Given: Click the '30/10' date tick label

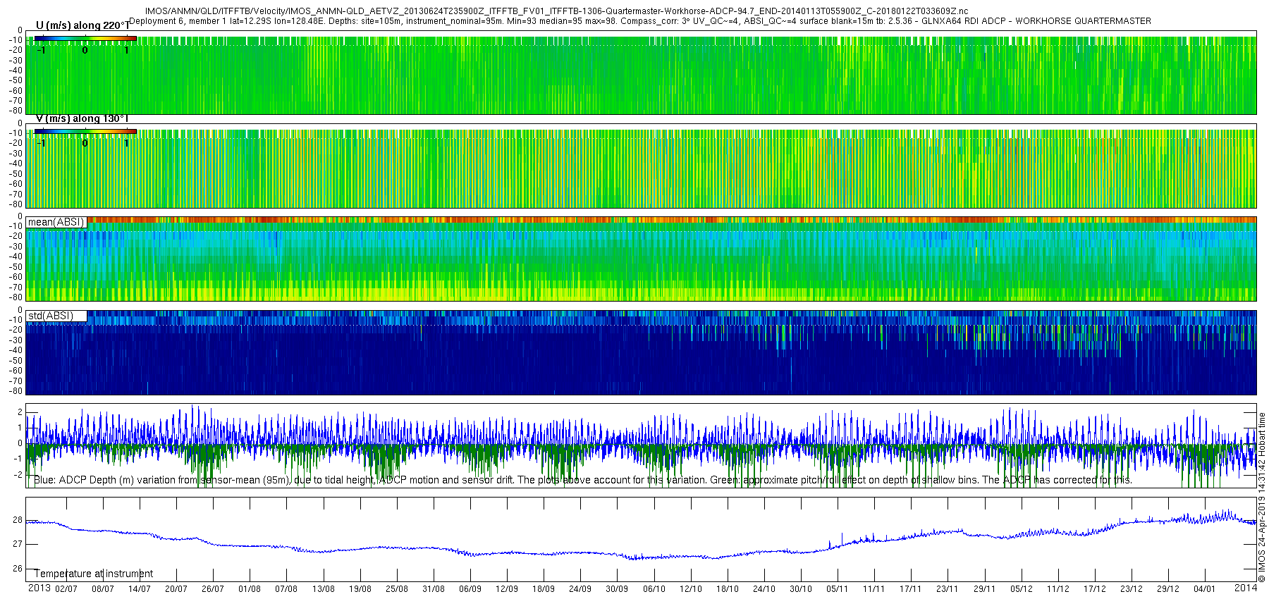Looking at the screenshot, I should [801, 589].
